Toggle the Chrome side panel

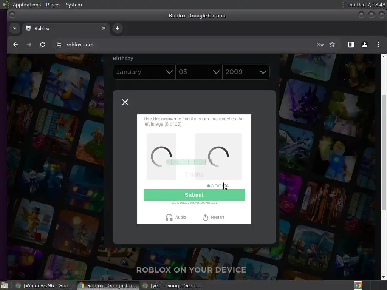tap(351, 45)
